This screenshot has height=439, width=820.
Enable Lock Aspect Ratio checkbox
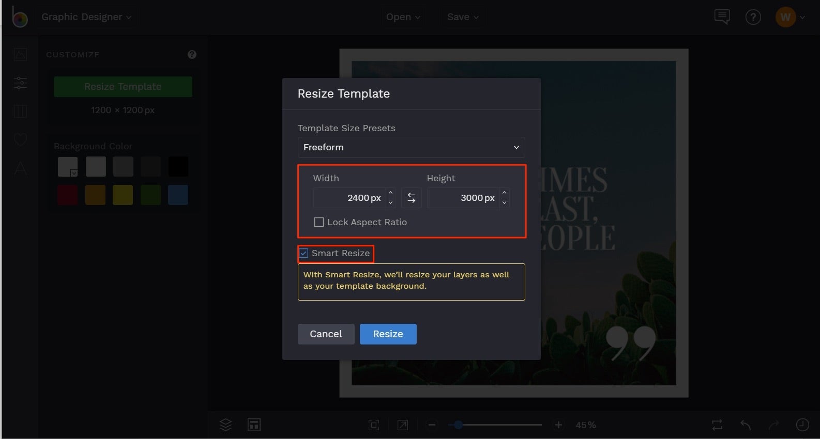(319, 222)
